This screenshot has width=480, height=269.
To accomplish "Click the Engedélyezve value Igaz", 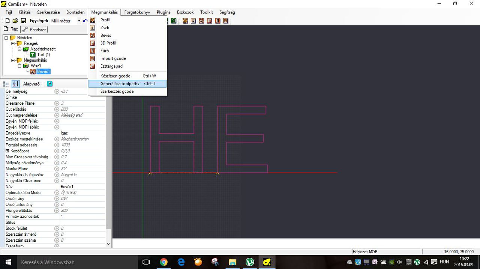I will pos(82,133).
